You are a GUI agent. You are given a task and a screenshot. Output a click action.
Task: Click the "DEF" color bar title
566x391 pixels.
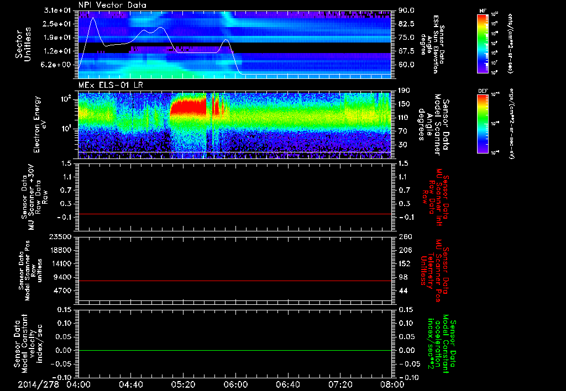(483, 91)
